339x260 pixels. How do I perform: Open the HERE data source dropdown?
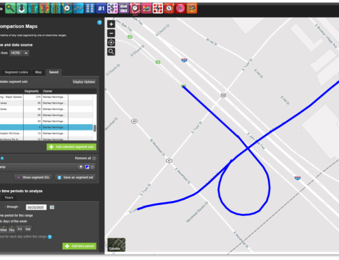(19, 53)
